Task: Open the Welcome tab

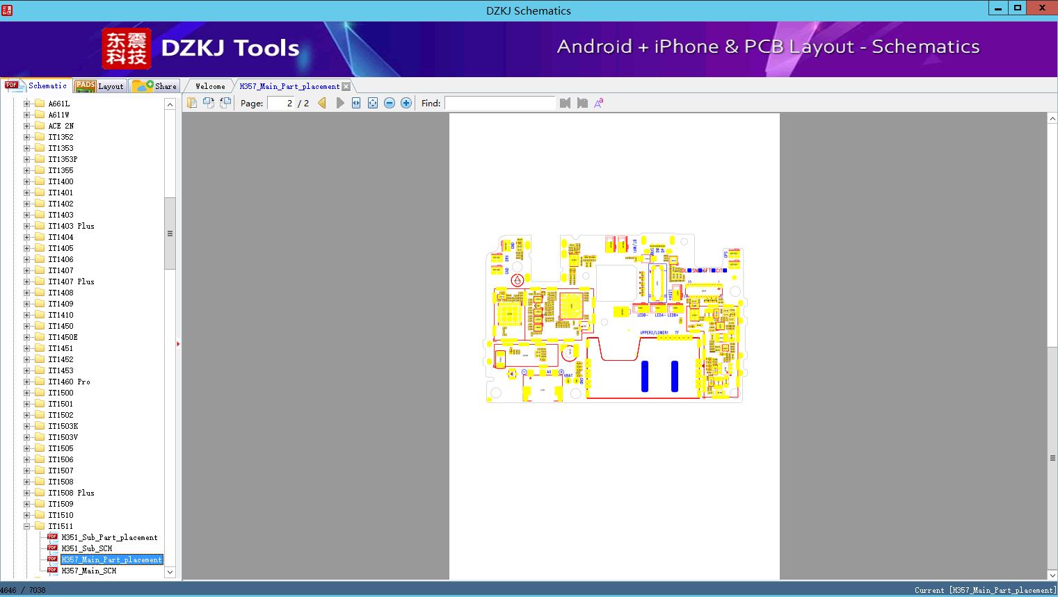Action: [x=210, y=86]
